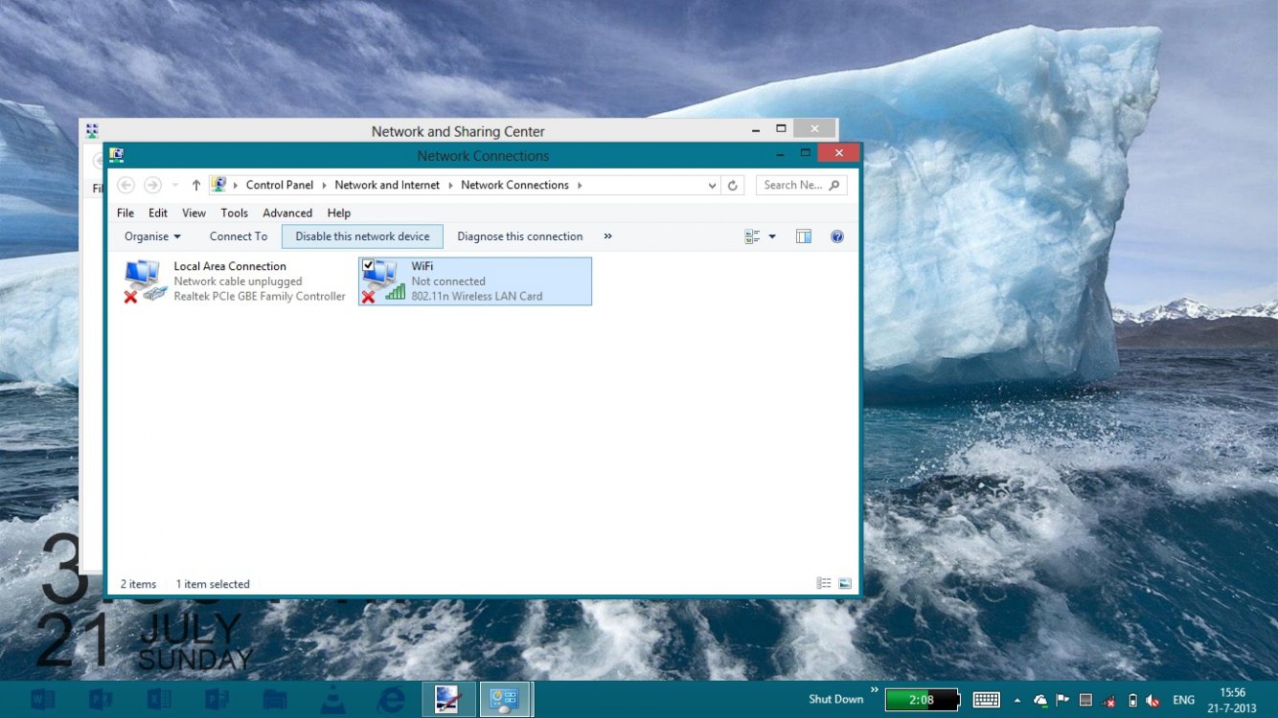Click '802.11n Wireless LAN Card' text
This screenshot has height=718, width=1278.
[477, 296]
